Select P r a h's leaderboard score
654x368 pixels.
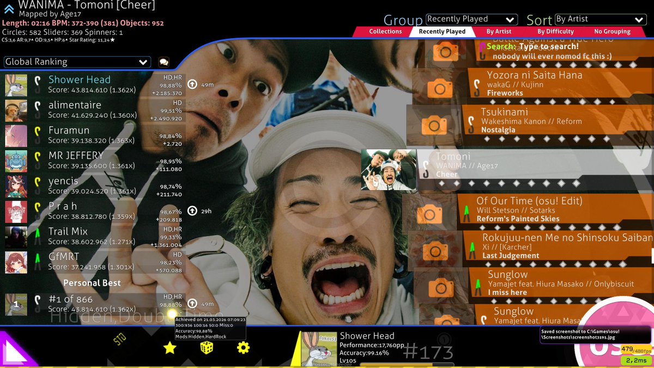click(94, 212)
